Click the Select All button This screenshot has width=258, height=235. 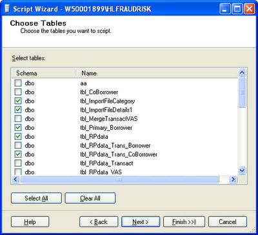click(36, 198)
